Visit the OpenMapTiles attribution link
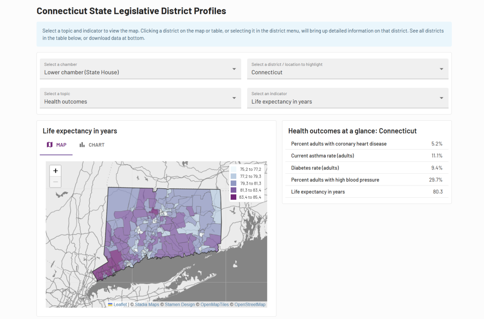 coord(215,304)
